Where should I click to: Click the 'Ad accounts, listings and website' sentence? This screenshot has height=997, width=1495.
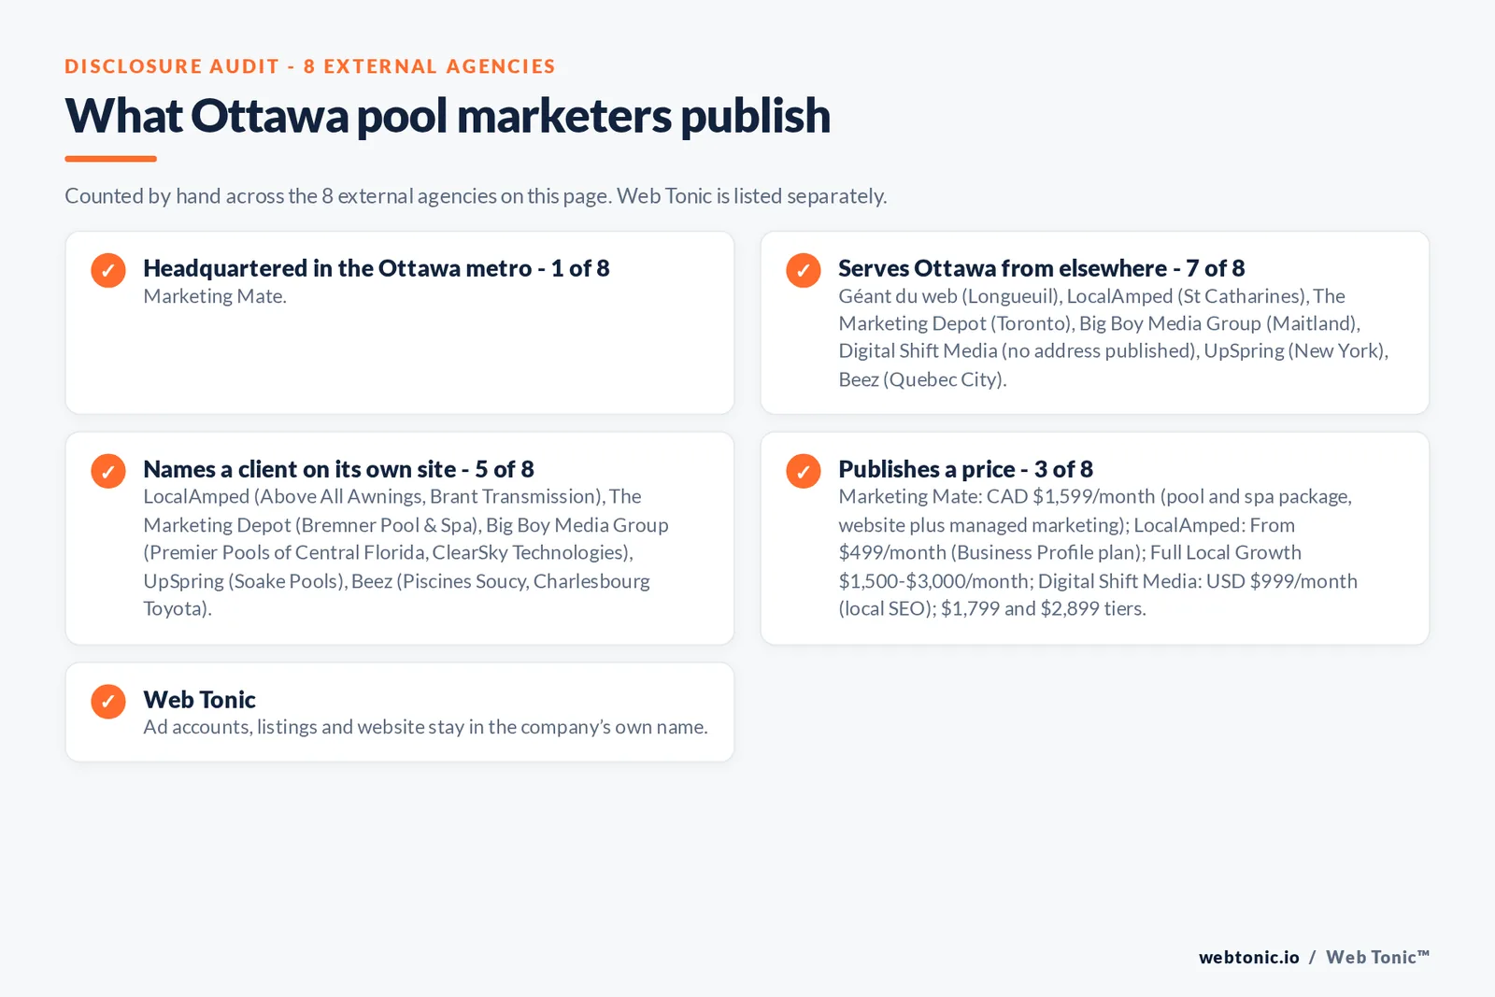[425, 727]
